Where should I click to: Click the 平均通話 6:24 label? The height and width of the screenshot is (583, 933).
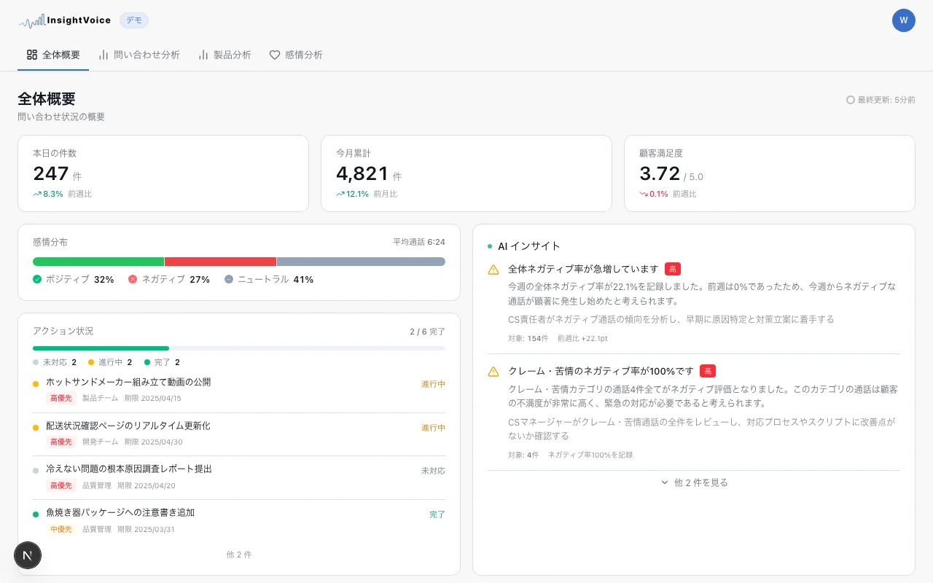click(x=419, y=242)
